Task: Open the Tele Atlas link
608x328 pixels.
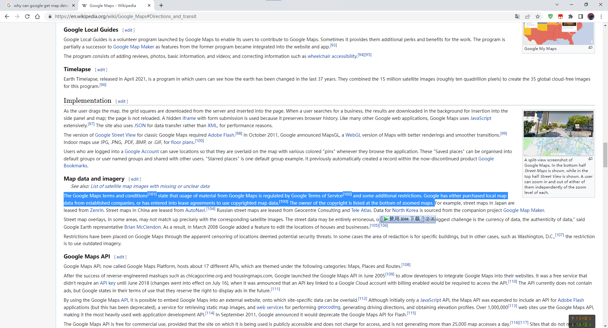Action: point(361,210)
